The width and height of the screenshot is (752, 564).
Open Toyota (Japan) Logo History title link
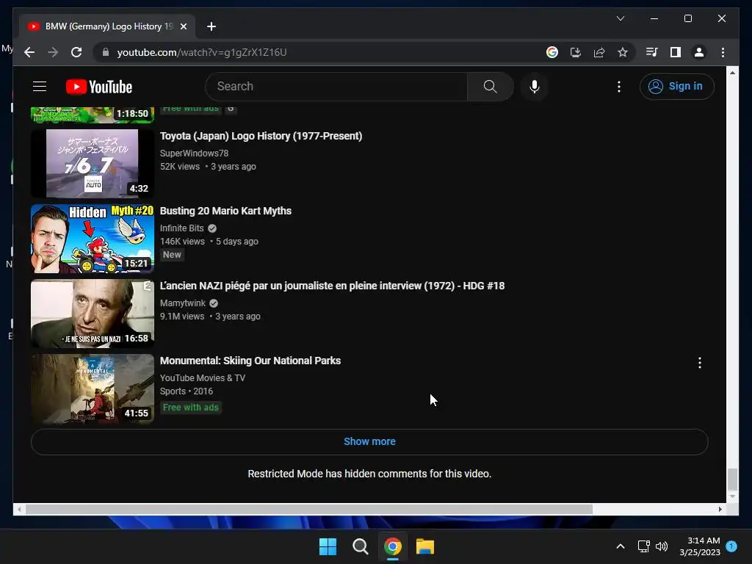(261, 136)
